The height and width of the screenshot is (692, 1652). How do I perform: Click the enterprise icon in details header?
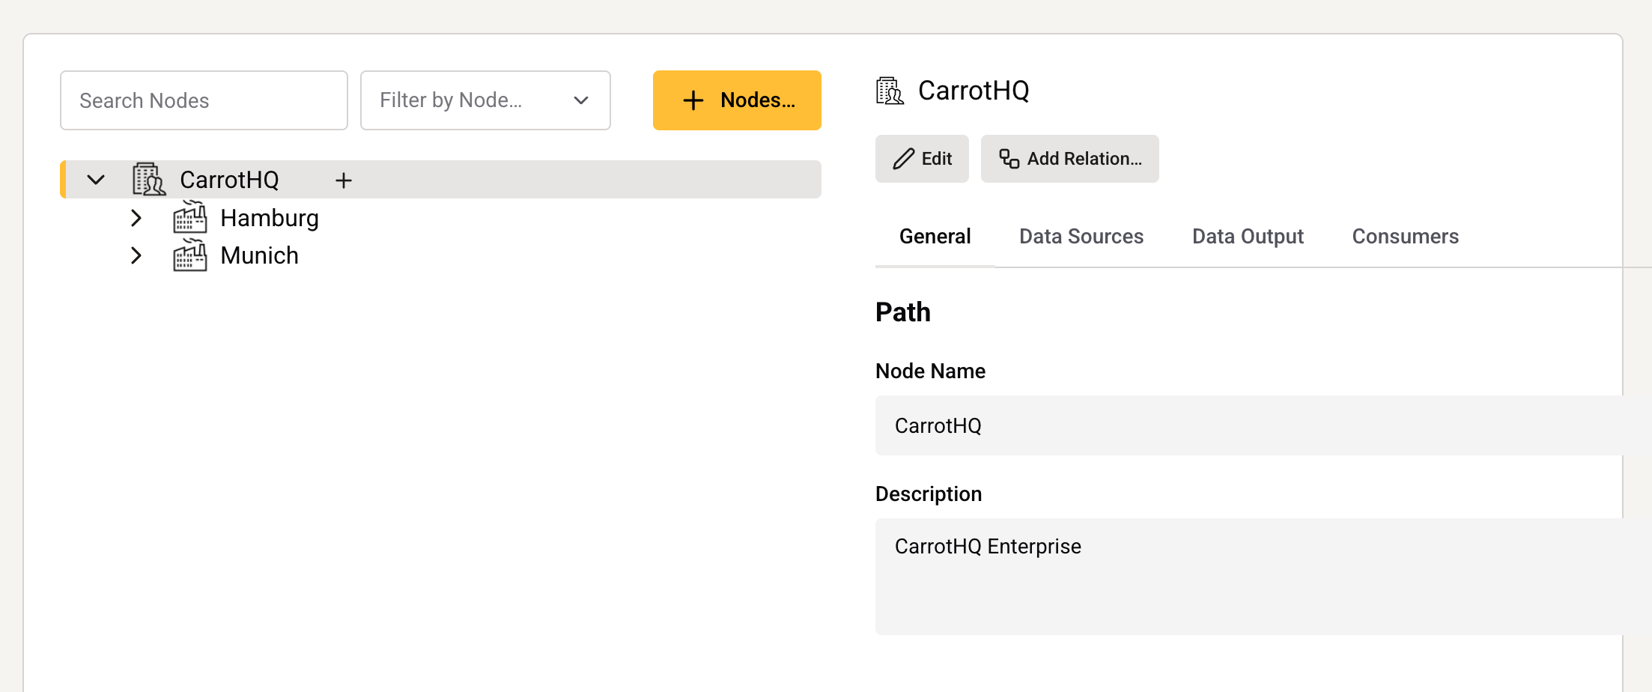(890, 91)
